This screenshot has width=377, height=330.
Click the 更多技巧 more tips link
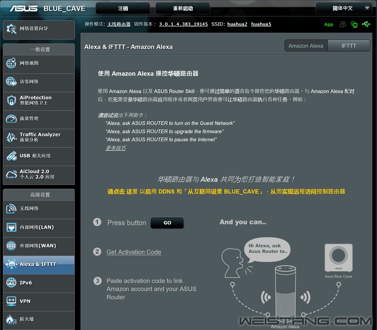point(116,148)
